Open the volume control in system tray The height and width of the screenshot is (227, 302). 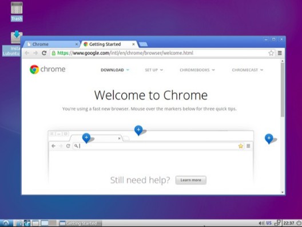pos(261,224)
